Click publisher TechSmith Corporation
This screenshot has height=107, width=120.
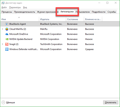pyautogui.click(x=51, y=44)
